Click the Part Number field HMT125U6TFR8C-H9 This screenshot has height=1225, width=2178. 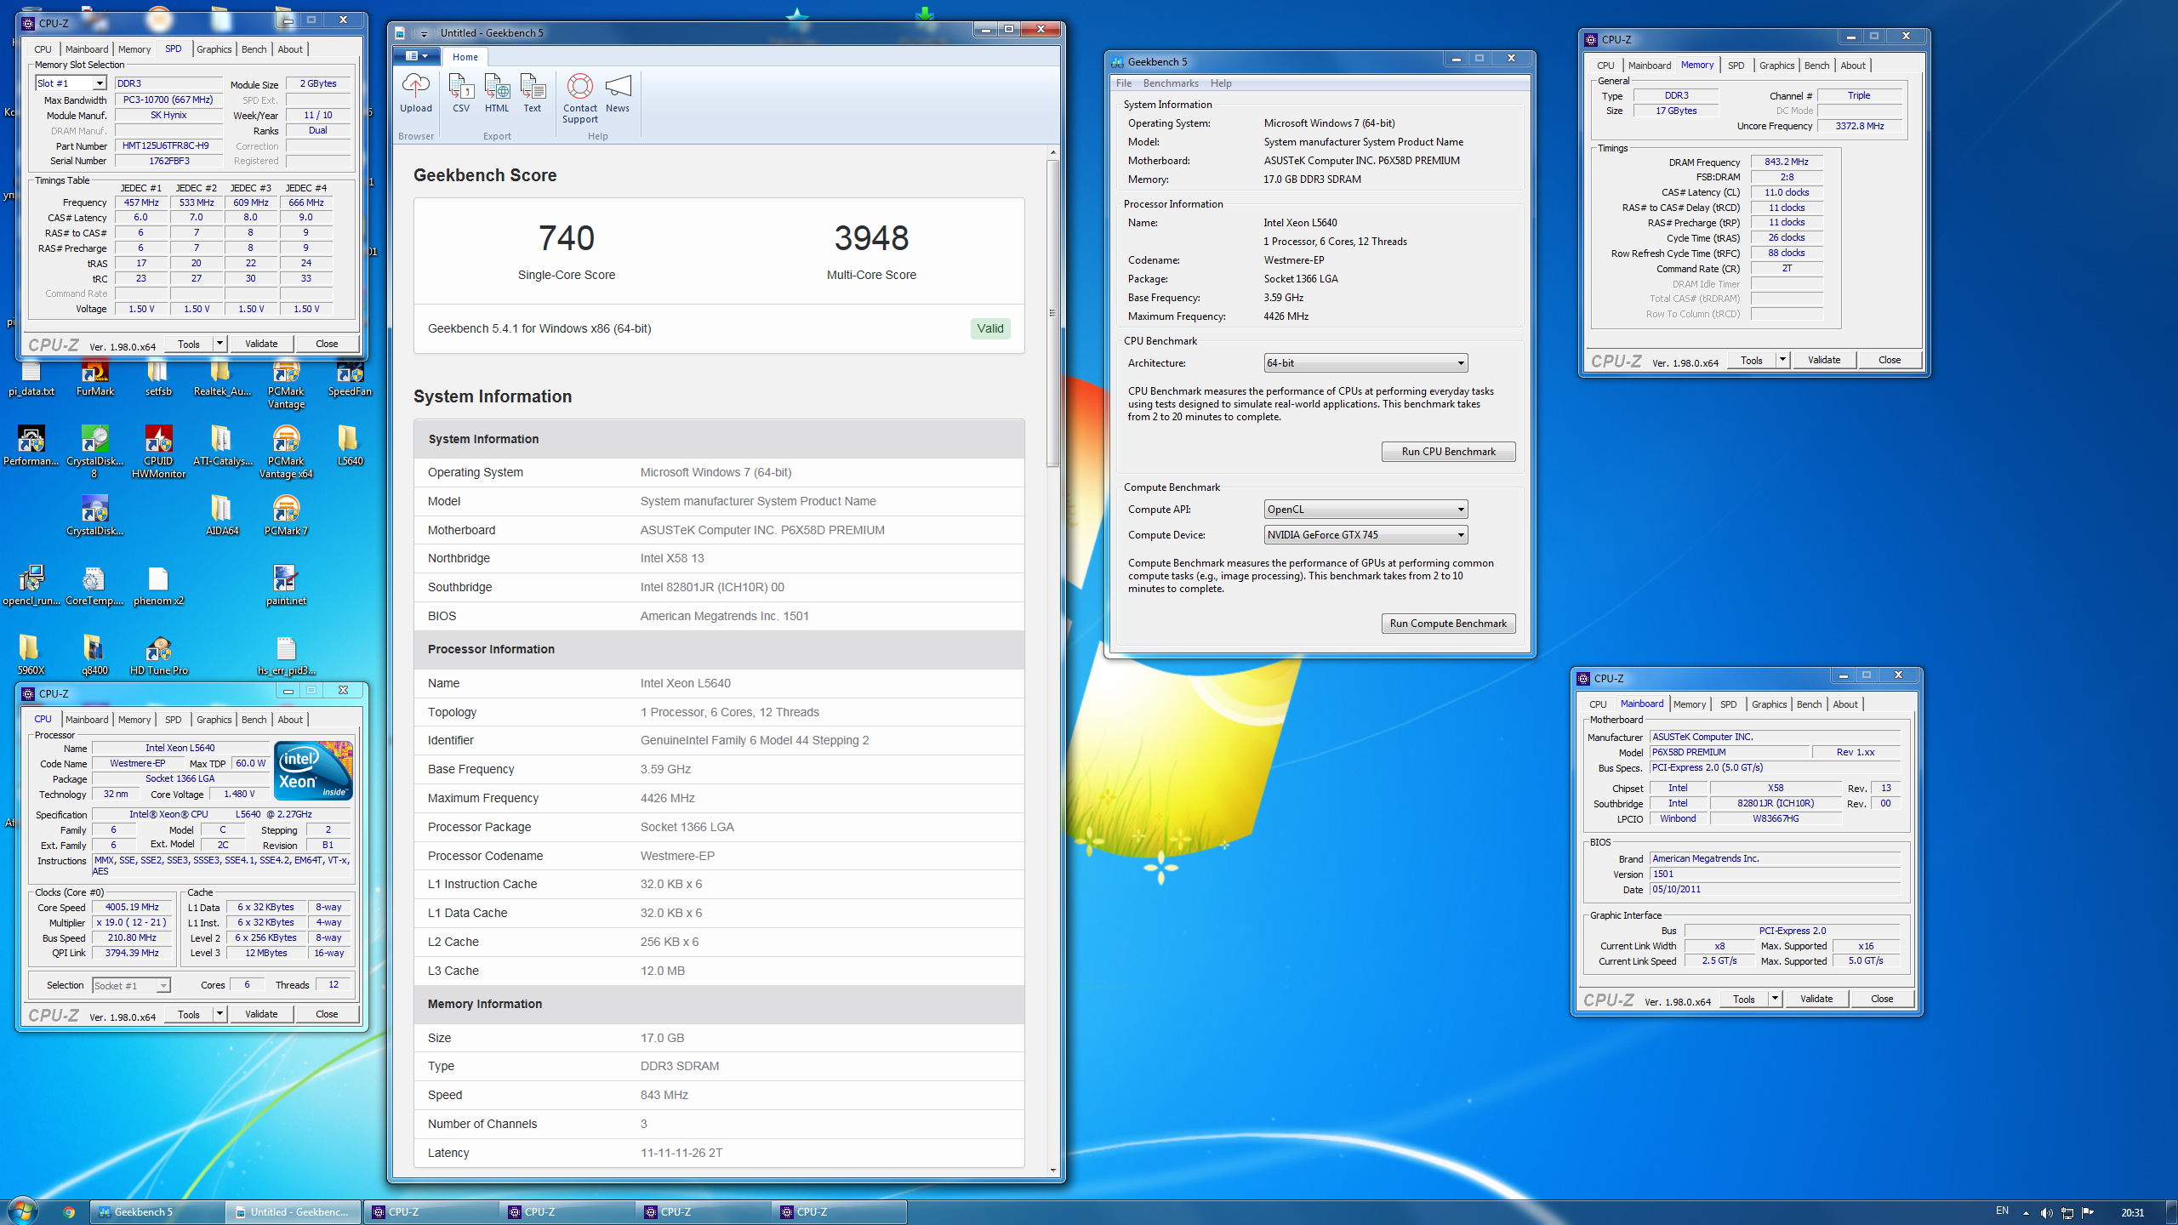pos(168,145)
